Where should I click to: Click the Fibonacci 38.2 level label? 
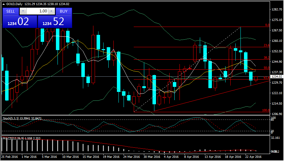(x=267, y=58)
